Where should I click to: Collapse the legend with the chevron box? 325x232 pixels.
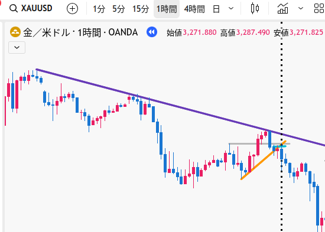[17, 47]
